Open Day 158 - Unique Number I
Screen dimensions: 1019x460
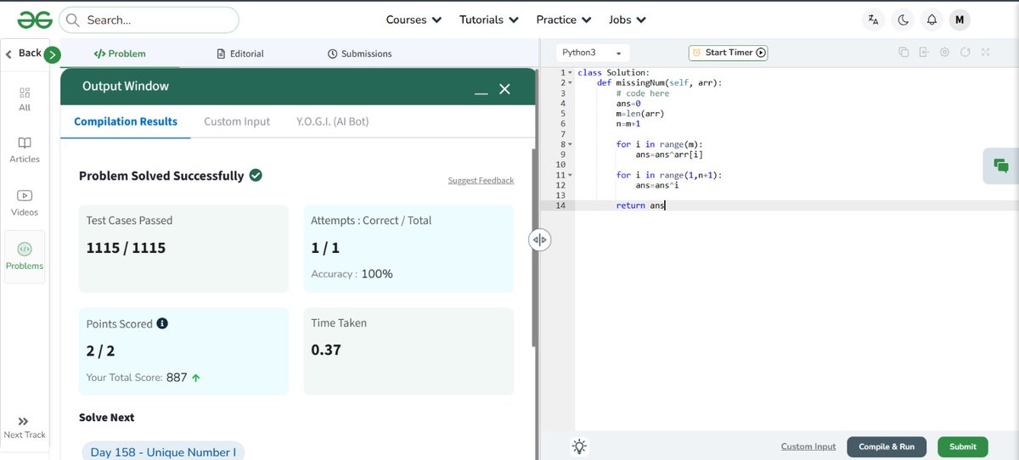[163, 452]
